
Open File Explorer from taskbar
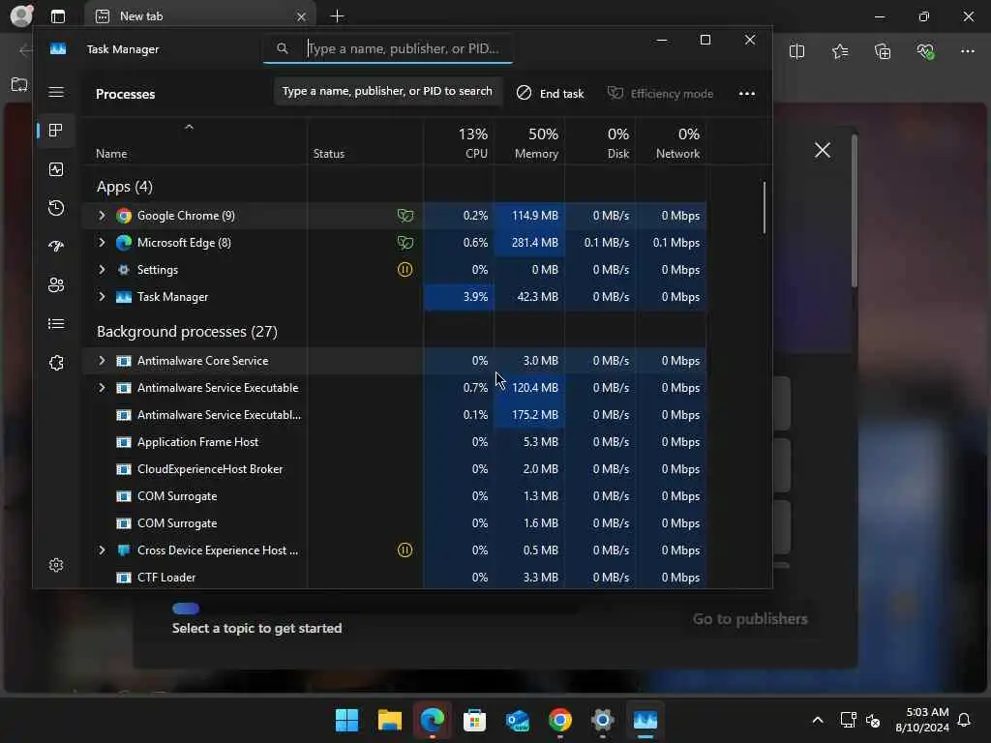click(x=389, y=720)
